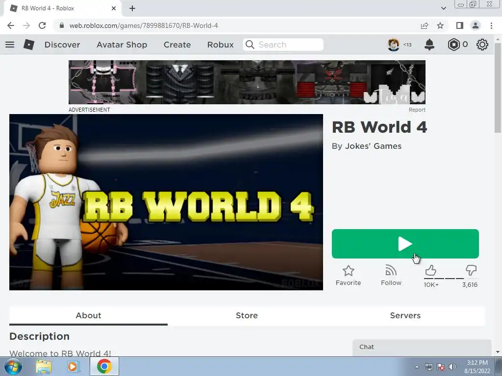Toggle the browser side panel

(x=460, y=25)
